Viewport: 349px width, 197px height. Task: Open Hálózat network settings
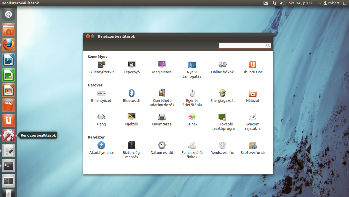253,96
